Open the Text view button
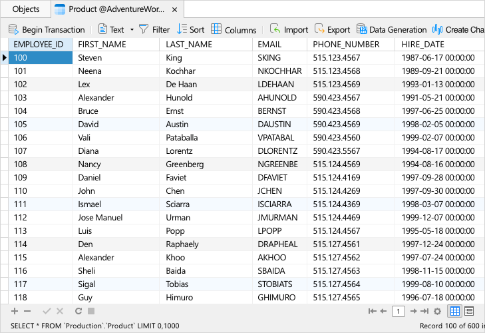Screen dimensions: 485x333 coord(111,29)
